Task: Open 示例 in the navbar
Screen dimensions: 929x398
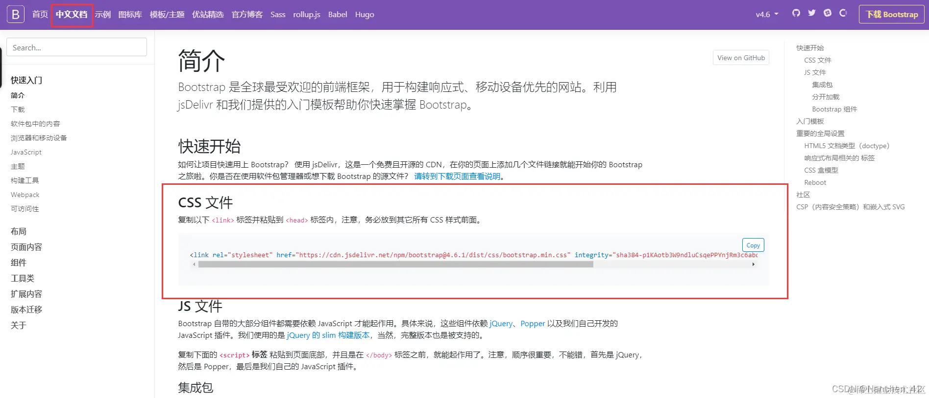Action: coord(103,15)
